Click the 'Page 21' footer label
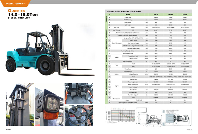This screenshot has height=134, width=198. click(8, 129)
